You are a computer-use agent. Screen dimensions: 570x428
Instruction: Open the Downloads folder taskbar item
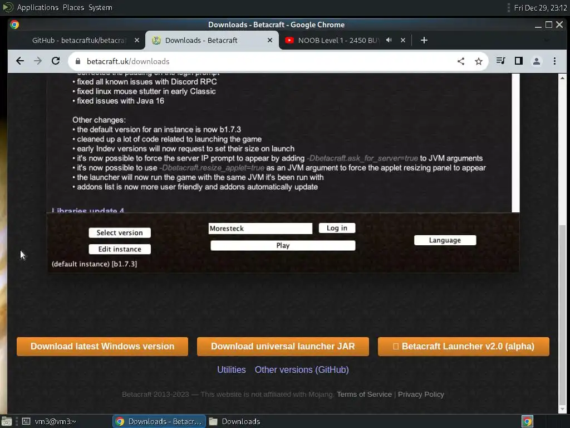pyautogui.click(x=235, y=421)
